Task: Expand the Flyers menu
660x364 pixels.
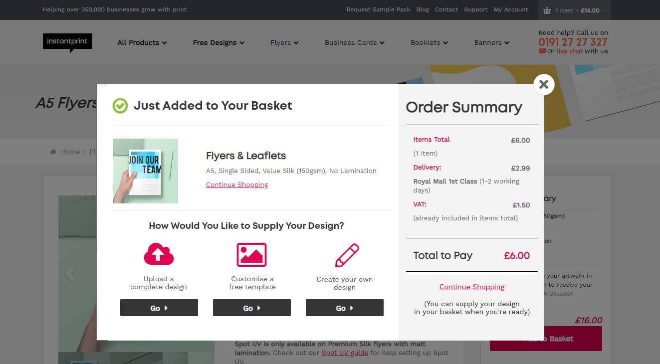Action: pos(284,43)
